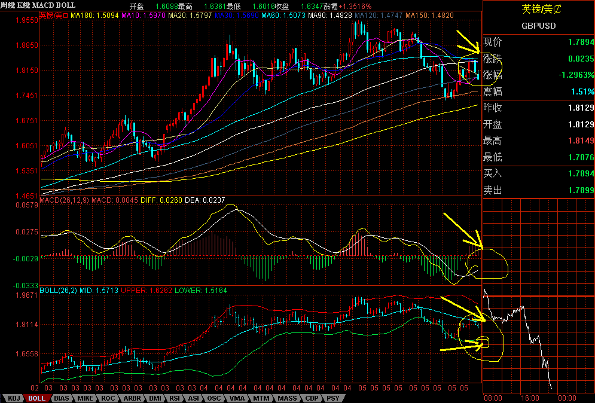Switch to the MIKE indicator tab
The width and height of the screenshot is (595, 403).
pyautogui.click(x=85, y=398)
